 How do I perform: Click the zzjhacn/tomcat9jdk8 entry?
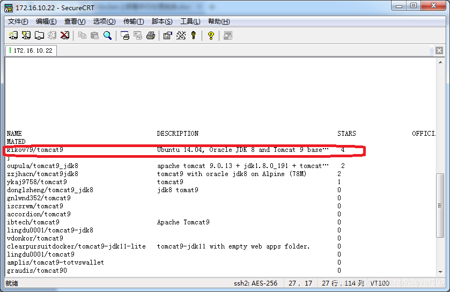click(43, 174)
